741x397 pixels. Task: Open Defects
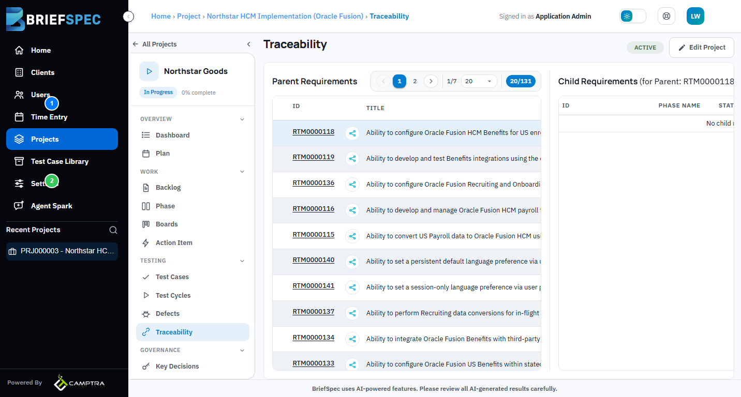tap(192, 314)
